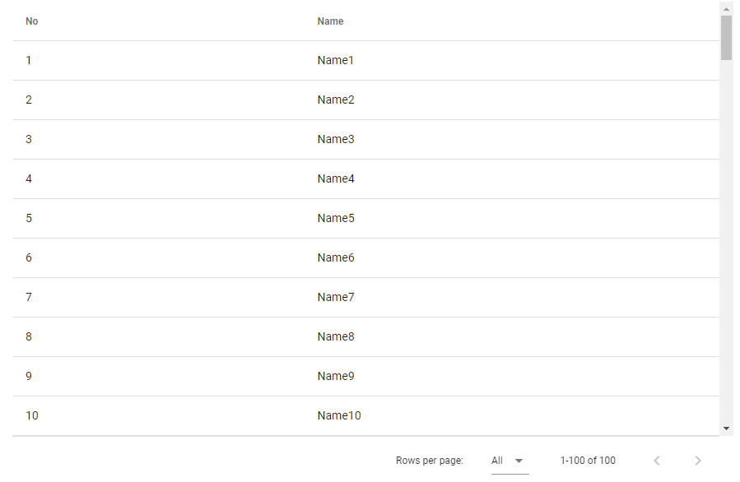Click the Name3 cell
Viewport: 740px width, 482px height.
click(x=335, y=139)
